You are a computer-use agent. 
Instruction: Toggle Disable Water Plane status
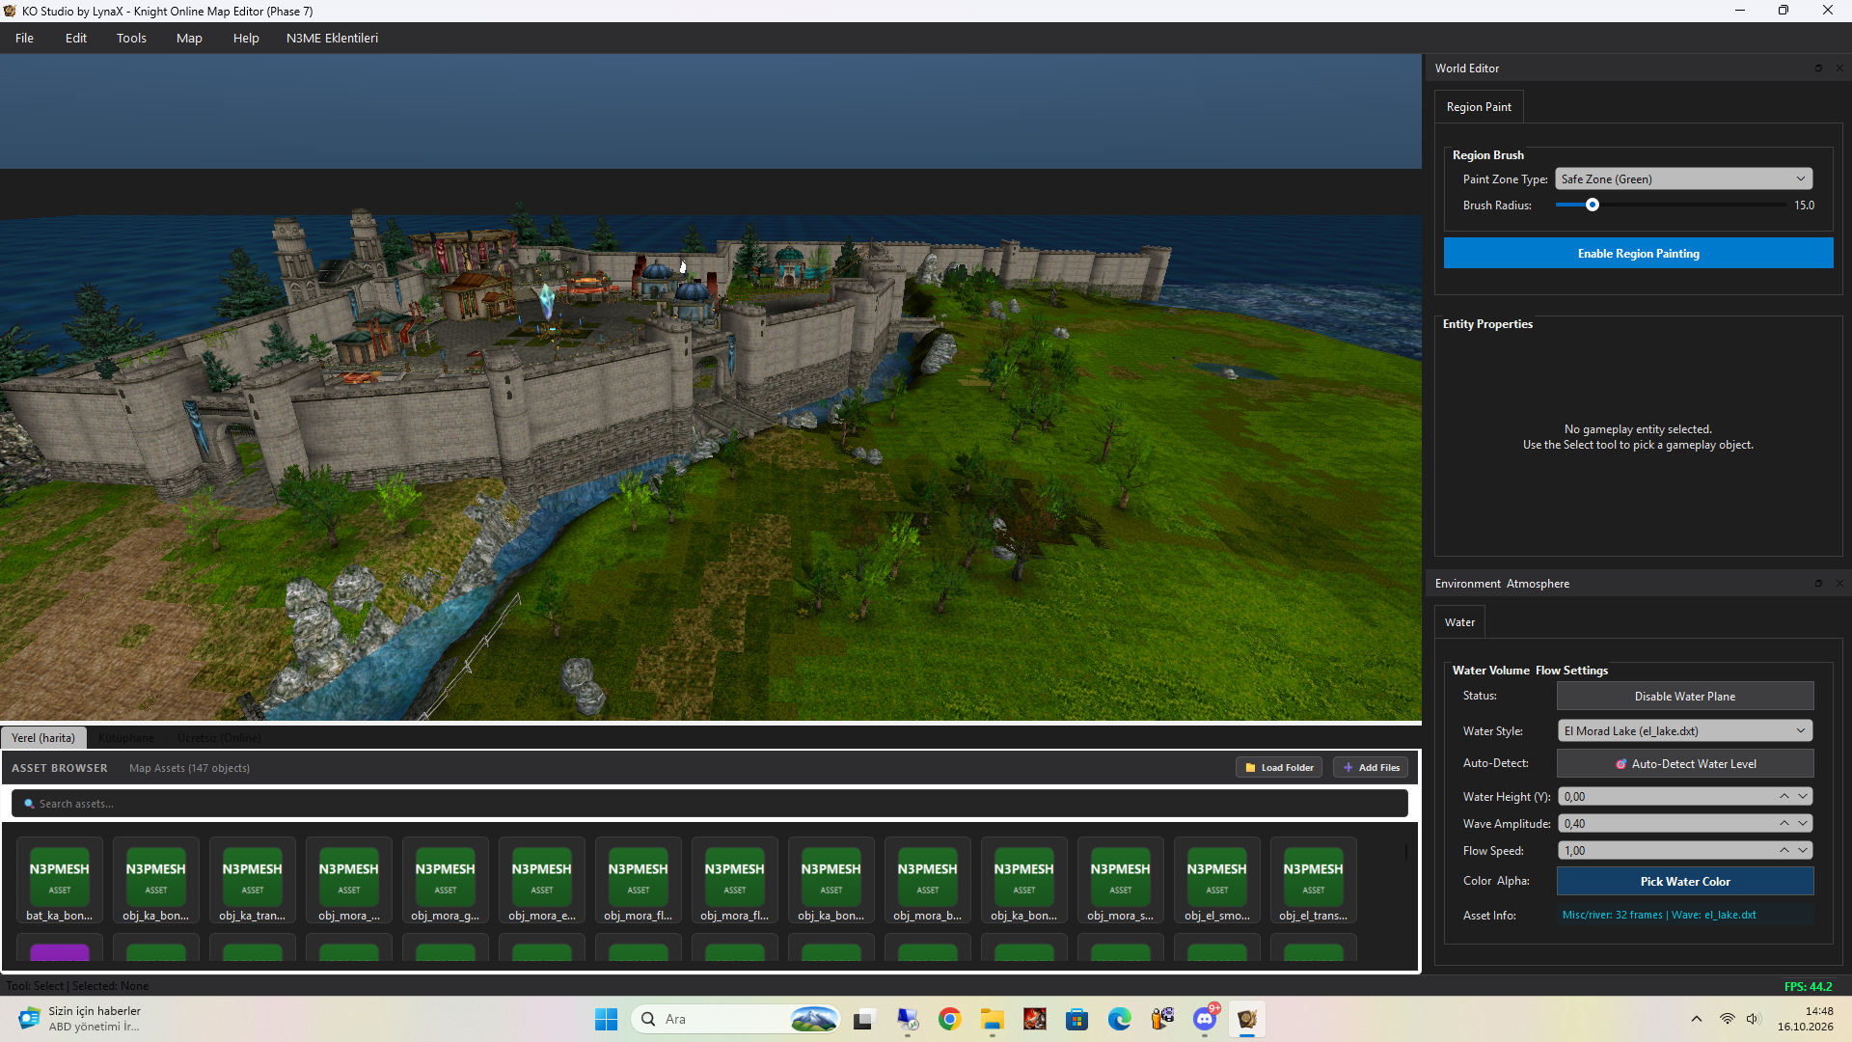point(1684,697)
